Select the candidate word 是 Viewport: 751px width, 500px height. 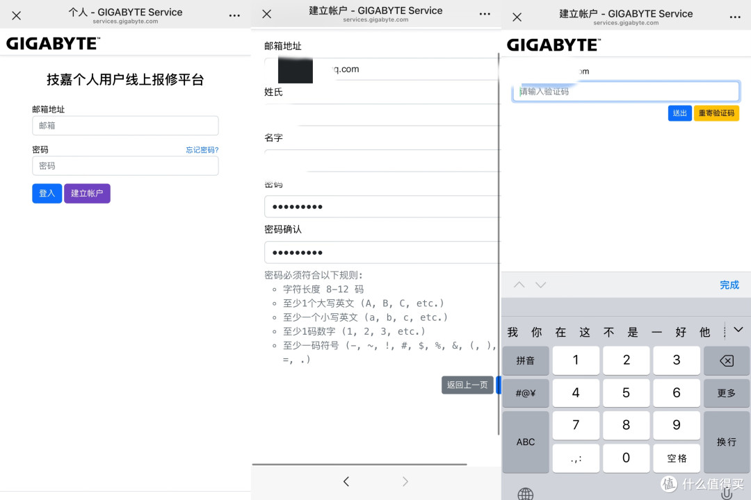coord(633,332)
